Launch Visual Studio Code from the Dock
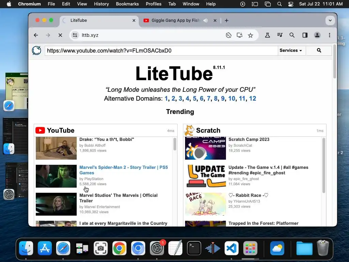This screenshot has height=262, width=349. (x=231, y=248)
